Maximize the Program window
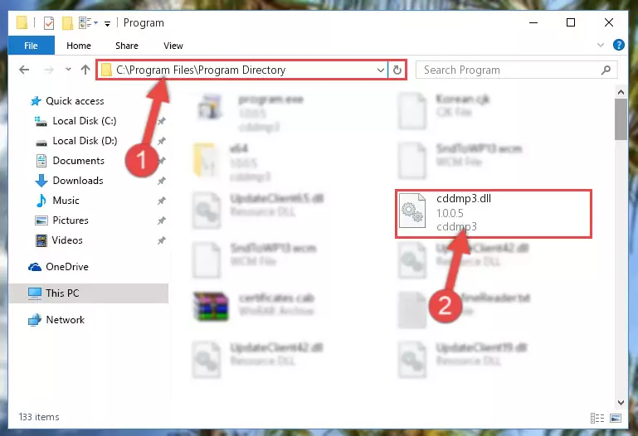The width and height of the screenshot is (638, 436). 571,22
